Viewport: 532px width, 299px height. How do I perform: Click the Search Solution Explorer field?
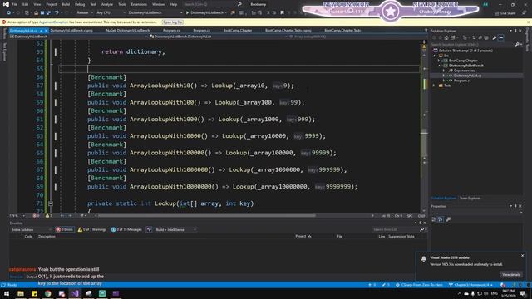(x=473, y=44)
